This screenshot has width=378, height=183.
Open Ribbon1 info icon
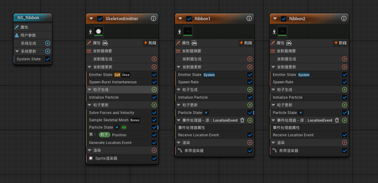pyautogui.click(x=249, y=18)
